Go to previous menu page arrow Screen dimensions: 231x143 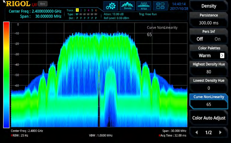[196, 132]
